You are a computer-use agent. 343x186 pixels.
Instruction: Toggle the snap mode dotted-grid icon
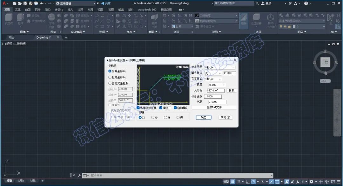coord(238,182)
